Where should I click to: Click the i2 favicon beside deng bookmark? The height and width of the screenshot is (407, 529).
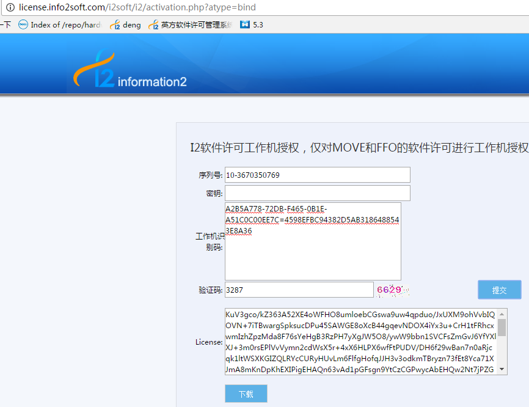point(115,24)
